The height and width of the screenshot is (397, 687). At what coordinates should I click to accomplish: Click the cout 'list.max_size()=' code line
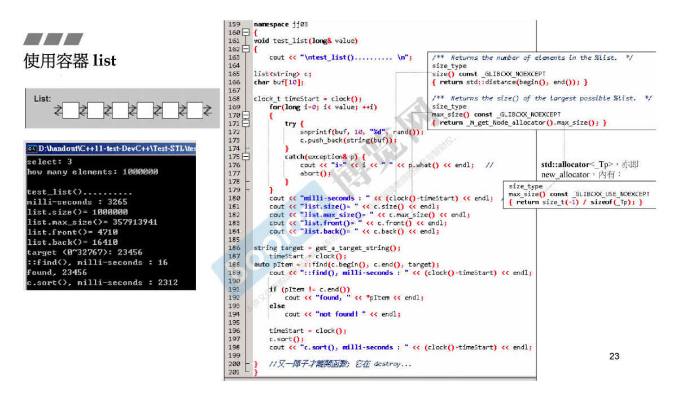click(369, 215)
